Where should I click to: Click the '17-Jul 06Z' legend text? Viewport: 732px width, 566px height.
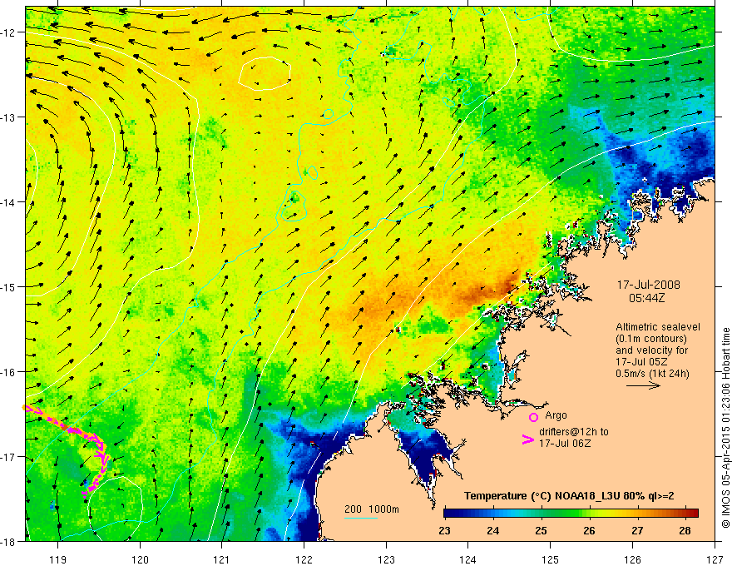565,444
